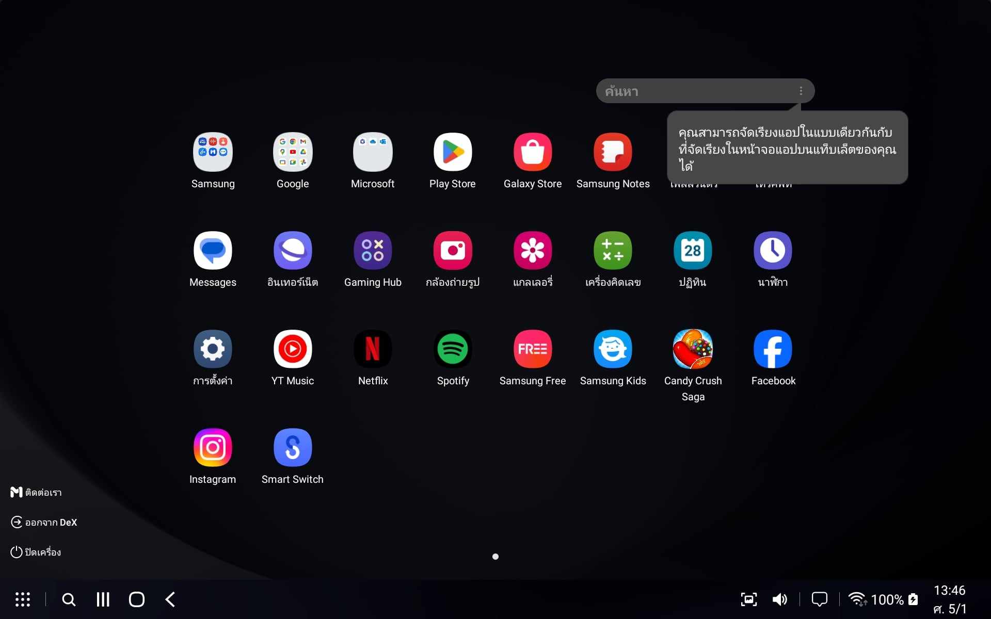Launch YT Music
The height and width of the screenshot is (619, 991).
(x=293, y=349)
